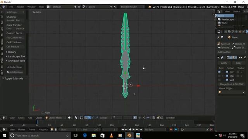
Task: Click the proportional editing circle icon
Action: pos(139,118)
